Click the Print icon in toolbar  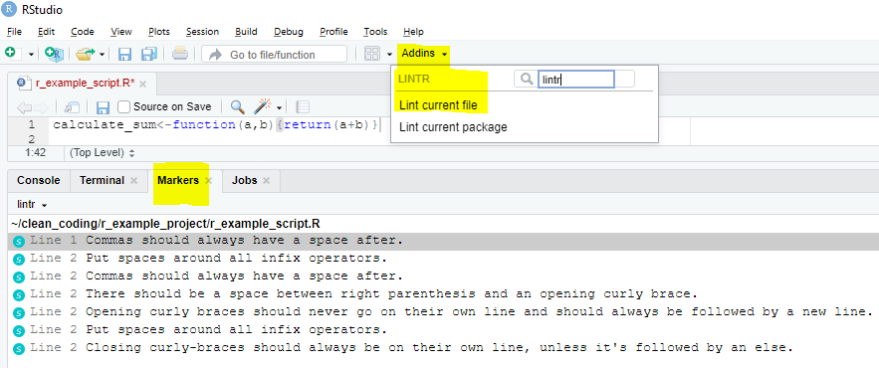tap(180, 54)
